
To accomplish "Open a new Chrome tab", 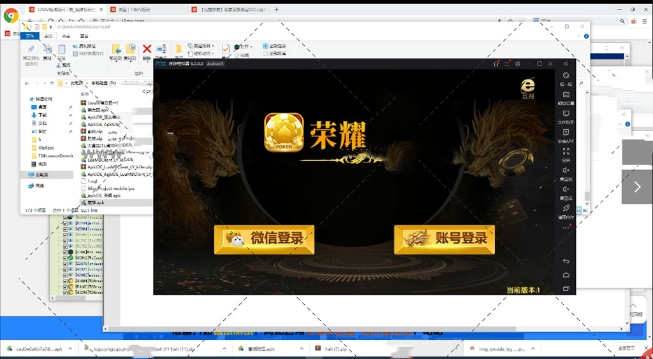I will point(277,9).
